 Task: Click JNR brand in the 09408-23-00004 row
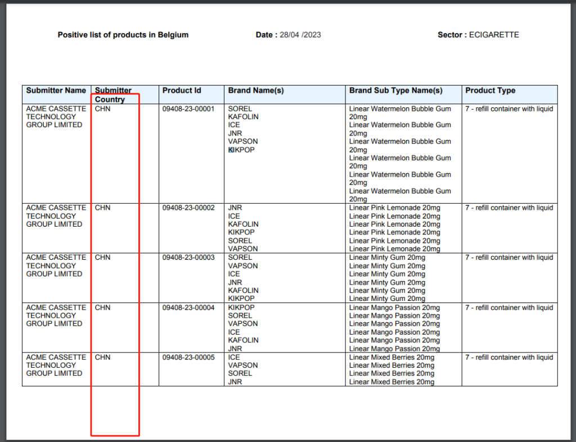point(235,349)
